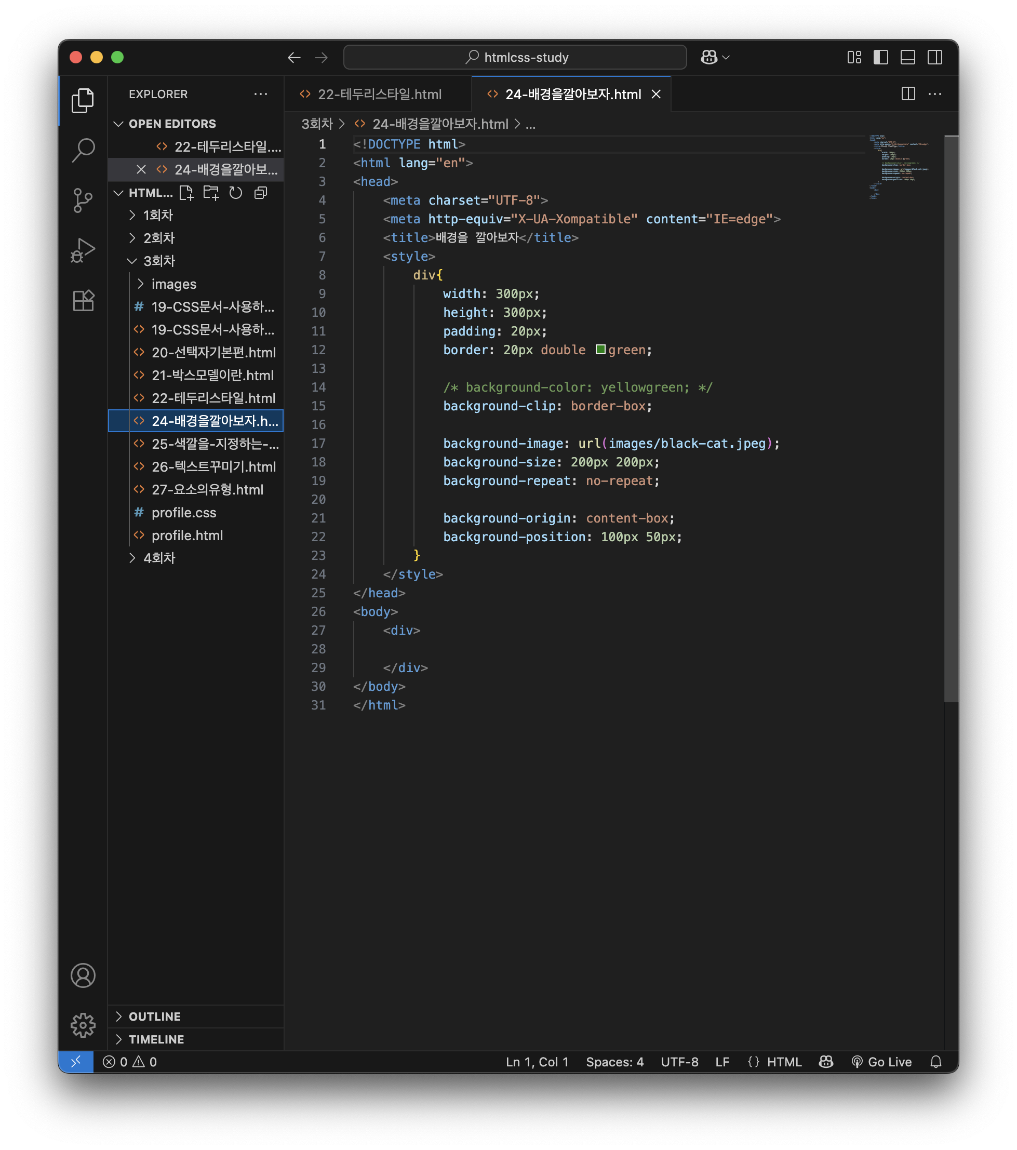Open the Run and Debug view
This screenshot has width=1017, height=1150.
(x=83, y=250)
